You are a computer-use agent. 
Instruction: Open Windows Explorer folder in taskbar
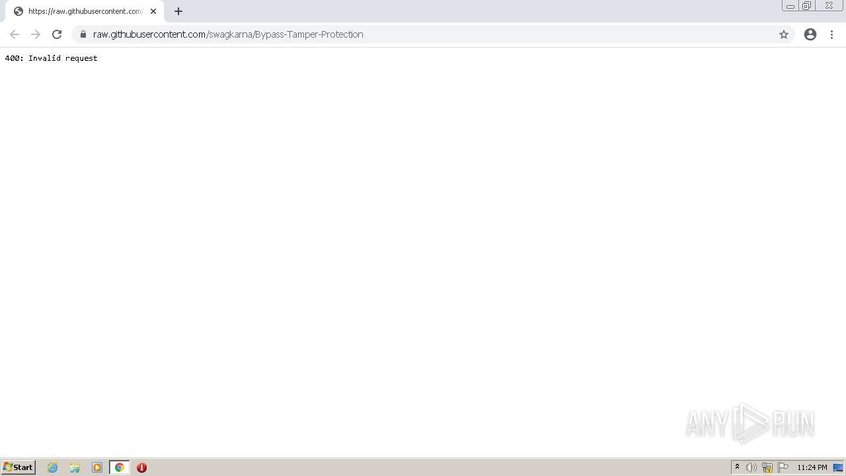[75, 467]
